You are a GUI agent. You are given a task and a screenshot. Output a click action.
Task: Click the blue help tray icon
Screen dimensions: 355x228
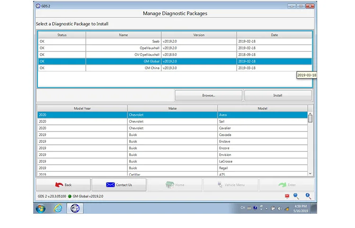(x=255, y=208)
